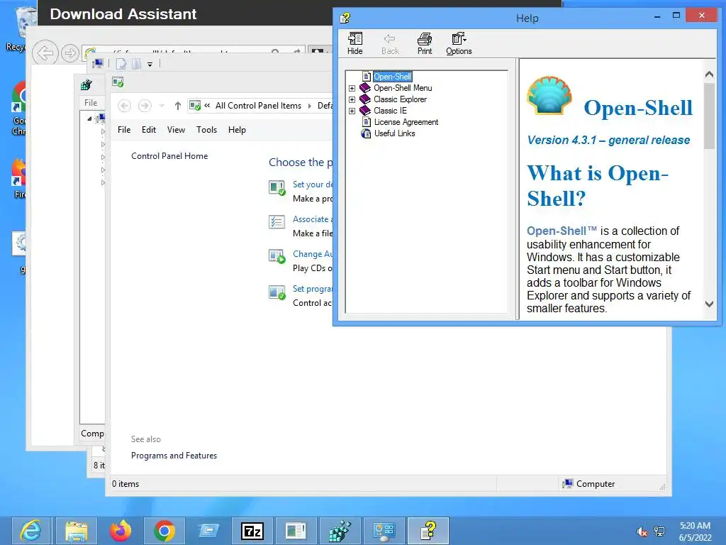
Task: Open 7-Zip from taskbar
Action: 252,531
